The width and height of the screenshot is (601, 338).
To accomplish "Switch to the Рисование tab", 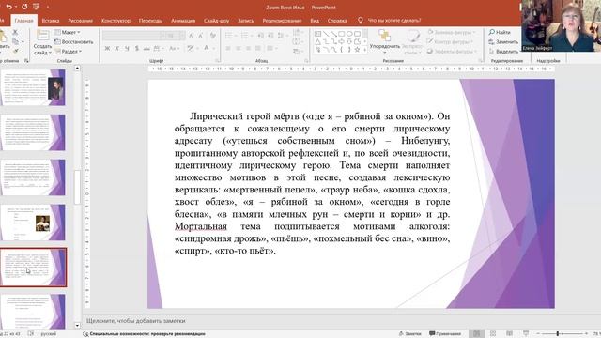I will point(81,21).
